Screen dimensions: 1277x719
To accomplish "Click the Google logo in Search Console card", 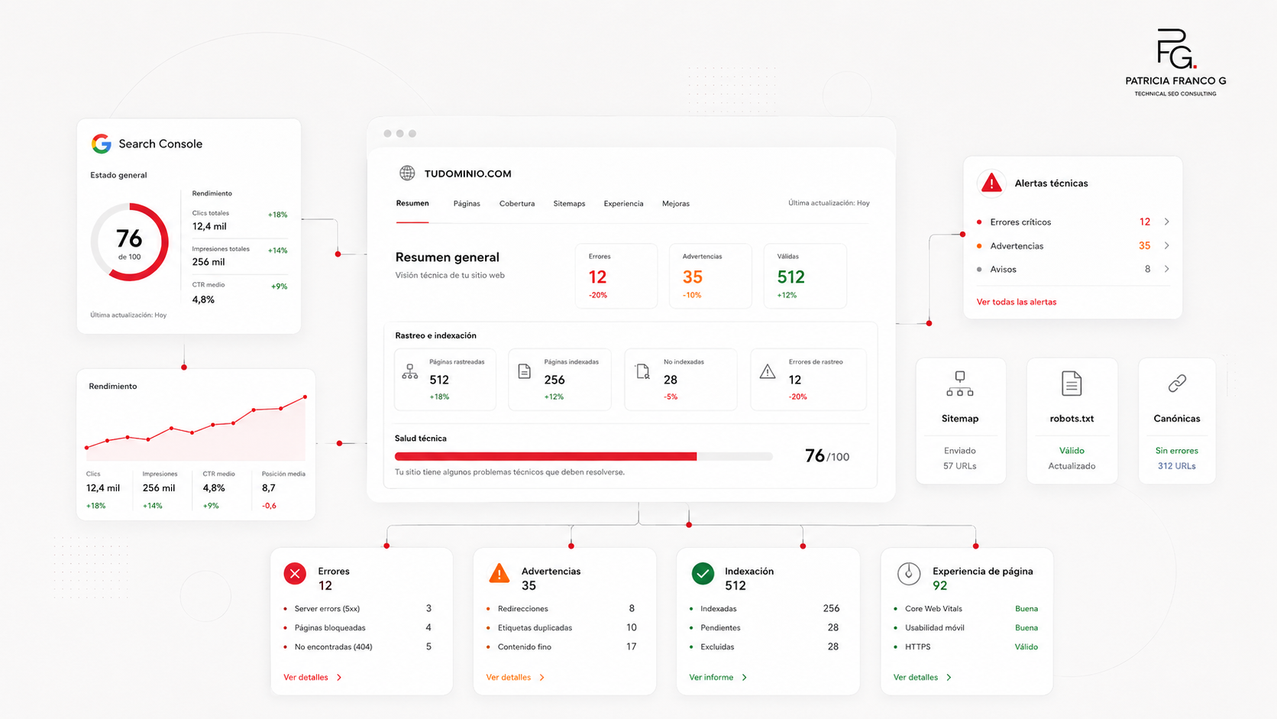I will 102,144.
